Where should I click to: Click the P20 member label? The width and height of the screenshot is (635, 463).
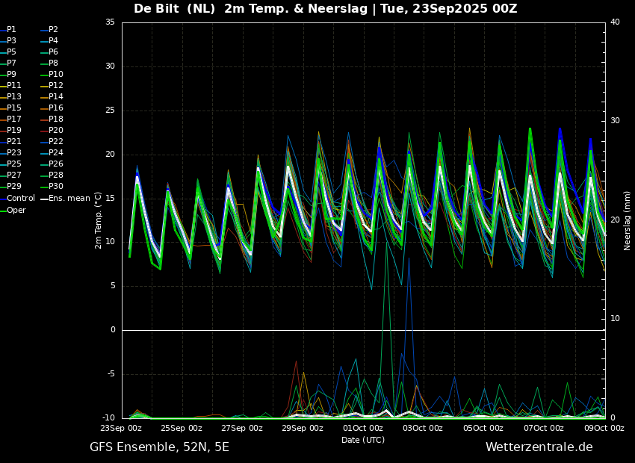(x=56, y=131)
